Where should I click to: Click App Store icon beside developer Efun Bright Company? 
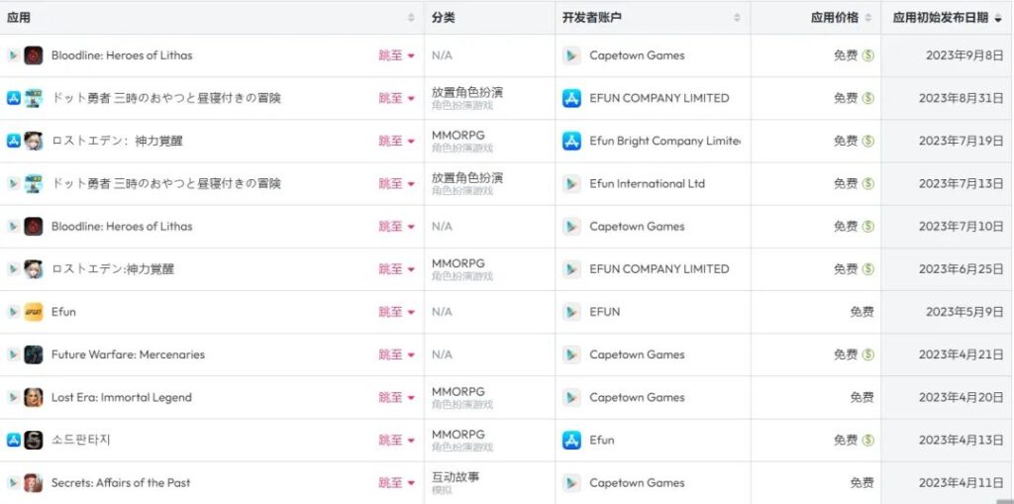tap(571, 141)
